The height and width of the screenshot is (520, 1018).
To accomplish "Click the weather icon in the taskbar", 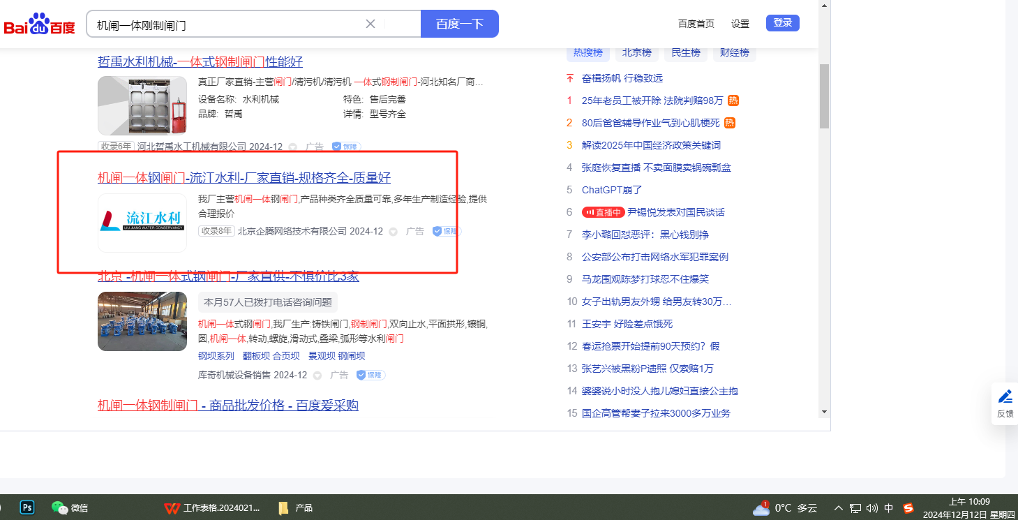I will coord(761,508).
